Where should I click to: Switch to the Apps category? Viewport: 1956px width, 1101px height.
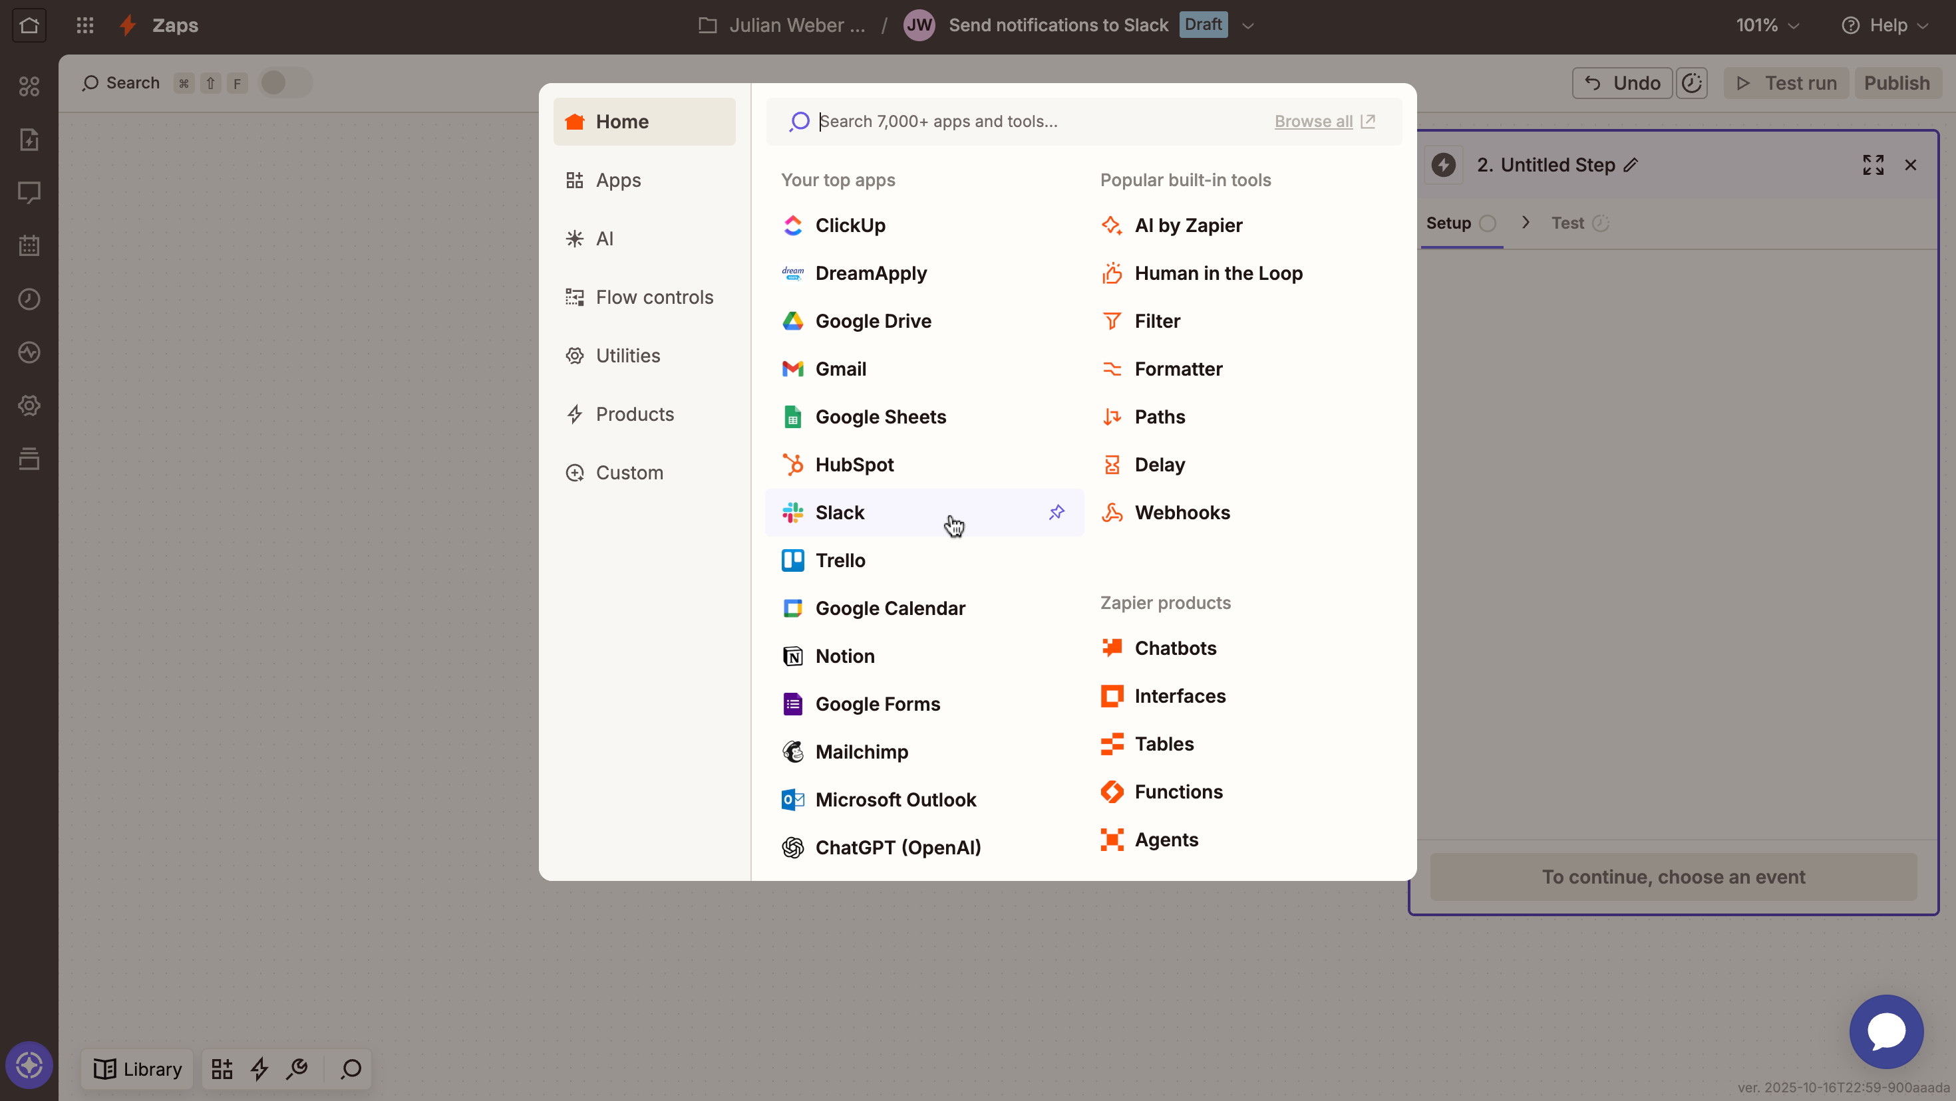click(x=644, y=180)
